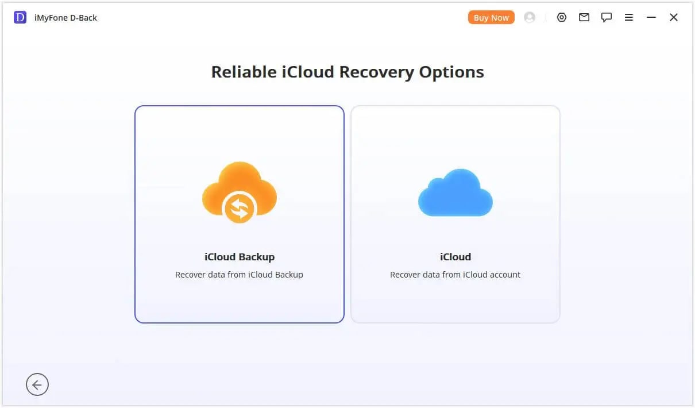Image resolution: width=695 pixels, height=408 pixels.
Task: Open Settings via the gear icon
Action: [x=562, y=17]
